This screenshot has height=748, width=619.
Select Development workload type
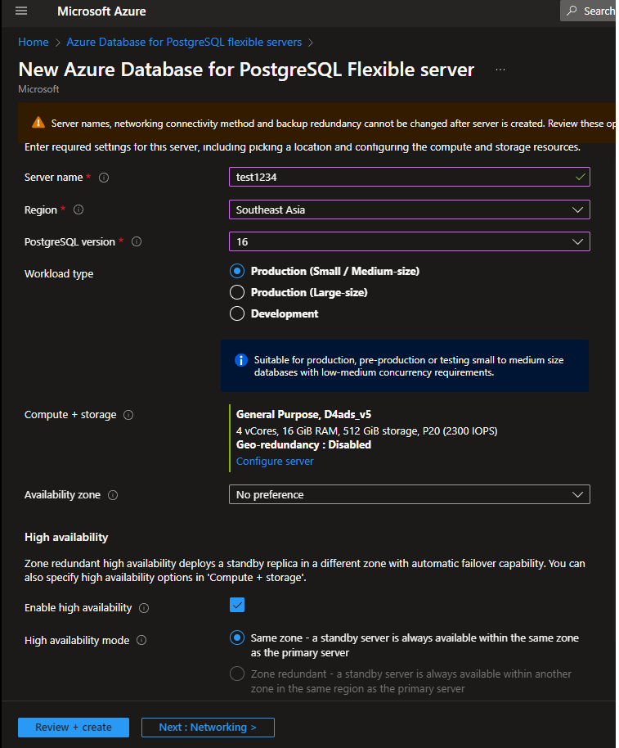pos(237,313)
